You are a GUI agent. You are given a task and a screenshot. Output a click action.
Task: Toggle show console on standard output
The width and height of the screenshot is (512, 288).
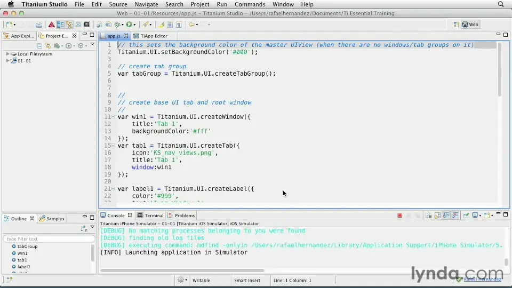(446, 215)
